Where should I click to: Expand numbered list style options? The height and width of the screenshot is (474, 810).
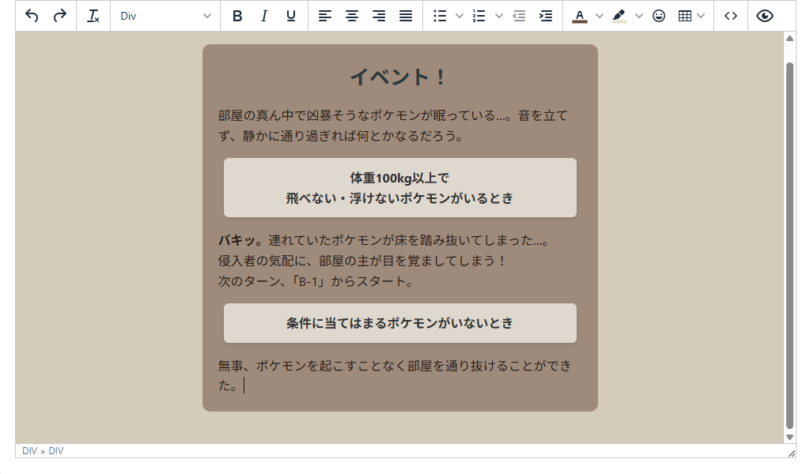point(498,16)
